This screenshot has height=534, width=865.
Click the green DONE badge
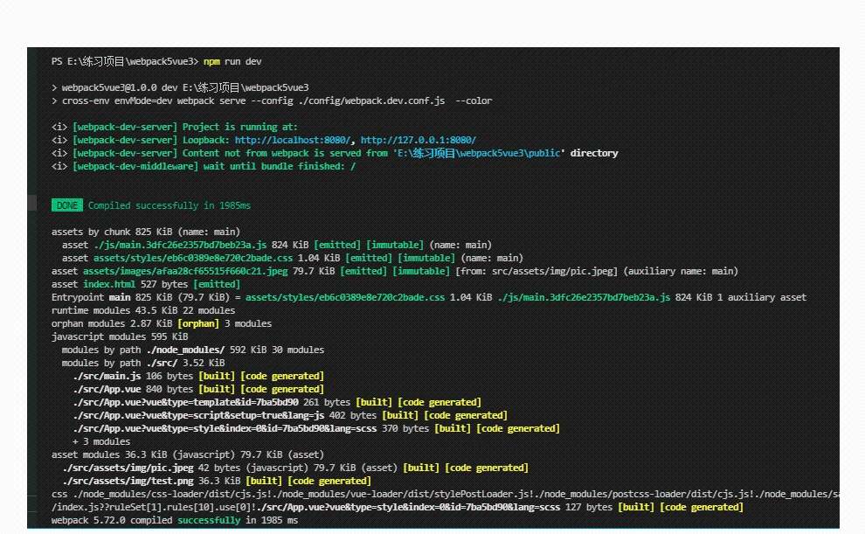[67, 205]
